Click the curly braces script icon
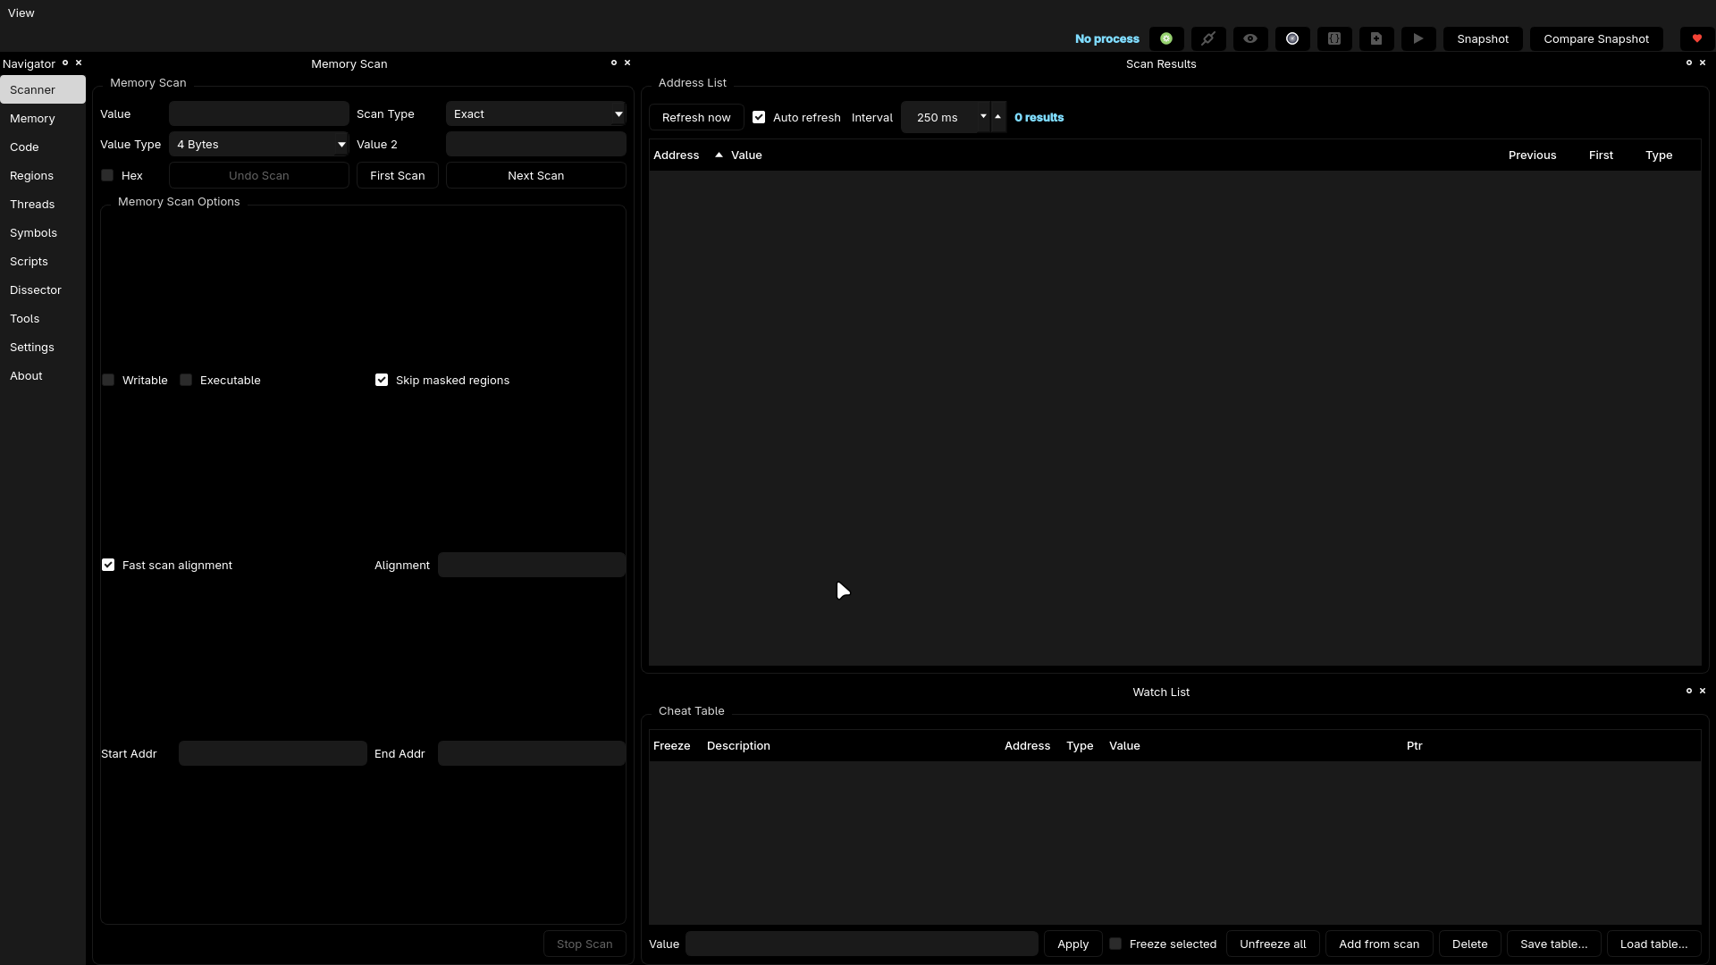Screen dimensions: 1716x965 [1334, 38]
